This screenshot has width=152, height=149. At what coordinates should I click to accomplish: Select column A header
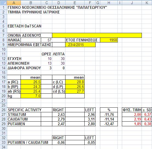14,3
